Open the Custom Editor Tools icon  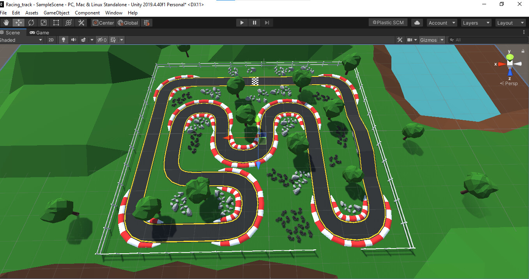pos(81,22)
